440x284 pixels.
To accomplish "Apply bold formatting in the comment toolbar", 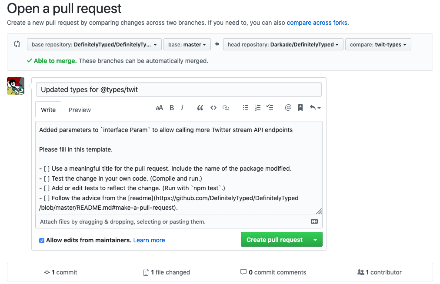I will (x=171, y=108).
